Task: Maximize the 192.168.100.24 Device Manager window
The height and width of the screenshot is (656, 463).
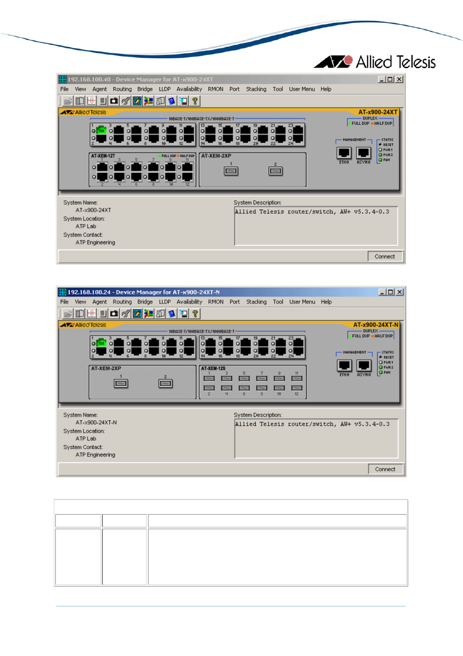Action: [x=391, y=292]
